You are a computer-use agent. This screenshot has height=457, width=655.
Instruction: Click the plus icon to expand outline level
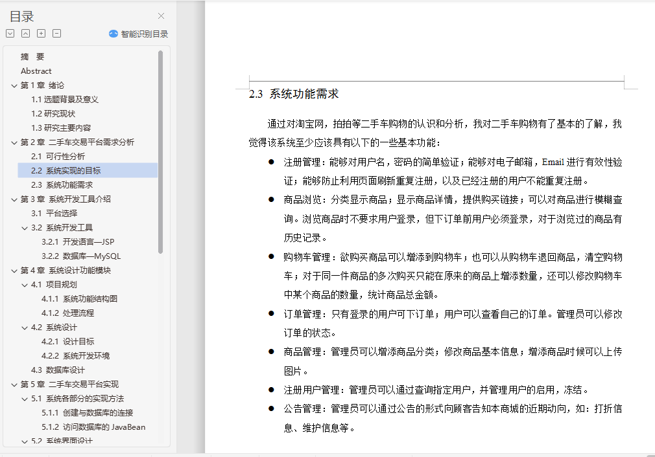pyautogui.click(x=42, y=34)
